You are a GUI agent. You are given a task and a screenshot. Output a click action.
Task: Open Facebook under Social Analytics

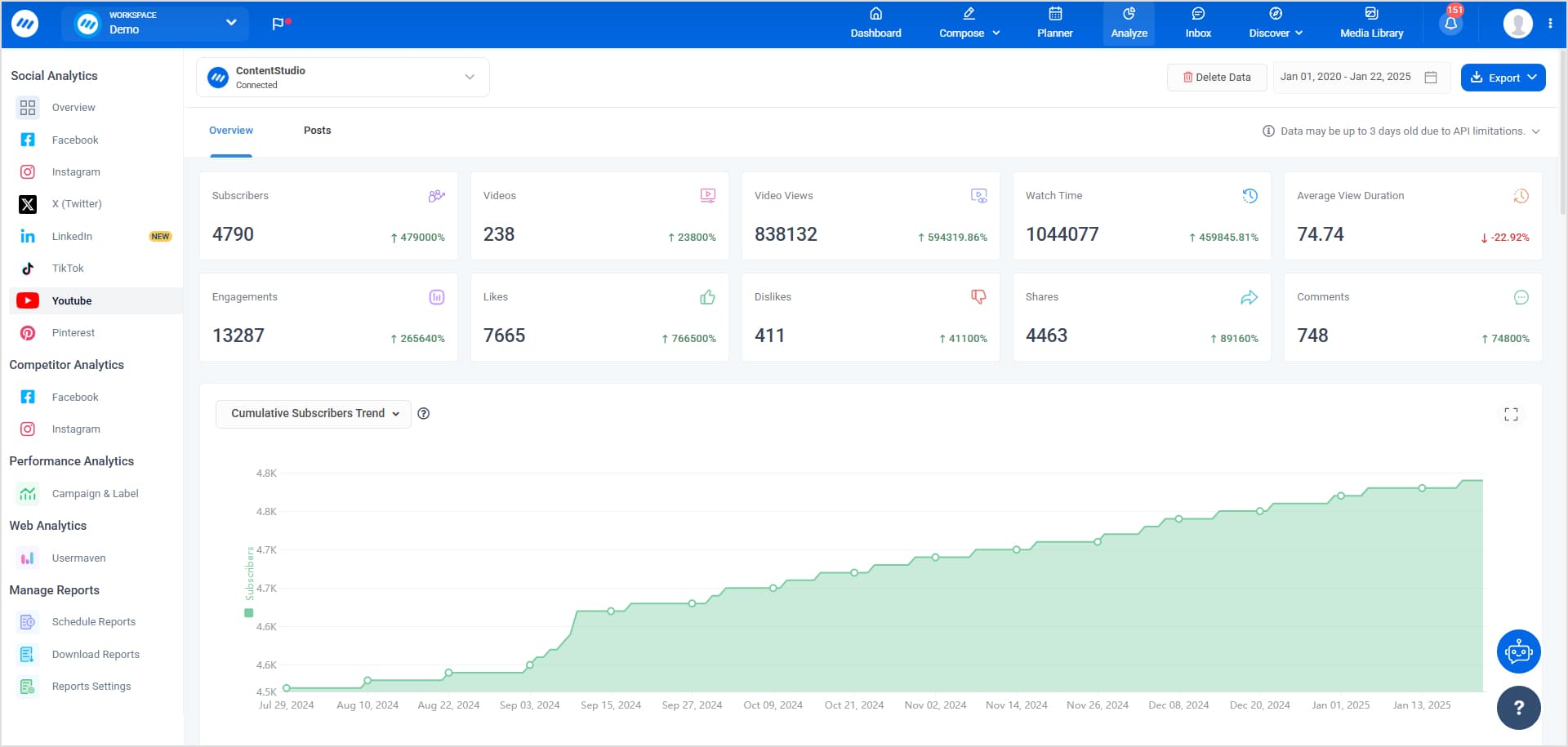tap(96, 140)
